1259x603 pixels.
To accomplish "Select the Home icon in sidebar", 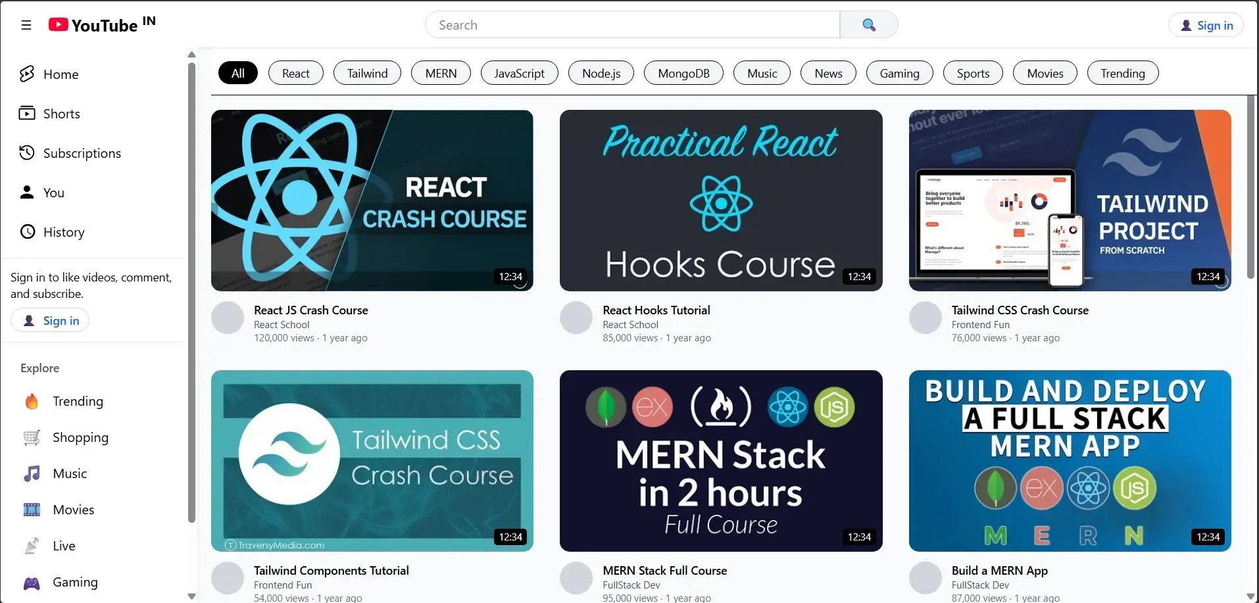I will coord(27,74).
